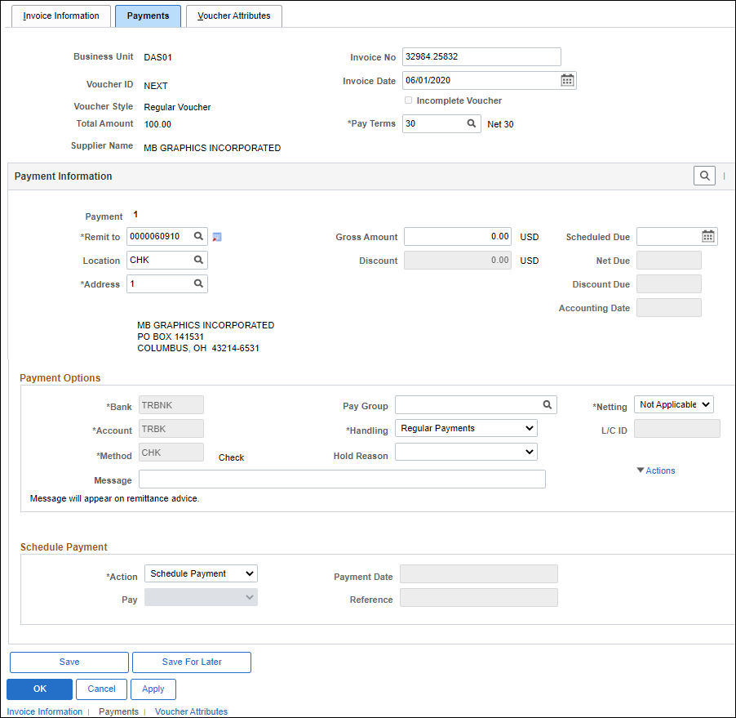Image resolution: width=736 pixels, height=718 pixels.
Task: Click the disabled Discount Due field
Action: [x=668, y=283]
